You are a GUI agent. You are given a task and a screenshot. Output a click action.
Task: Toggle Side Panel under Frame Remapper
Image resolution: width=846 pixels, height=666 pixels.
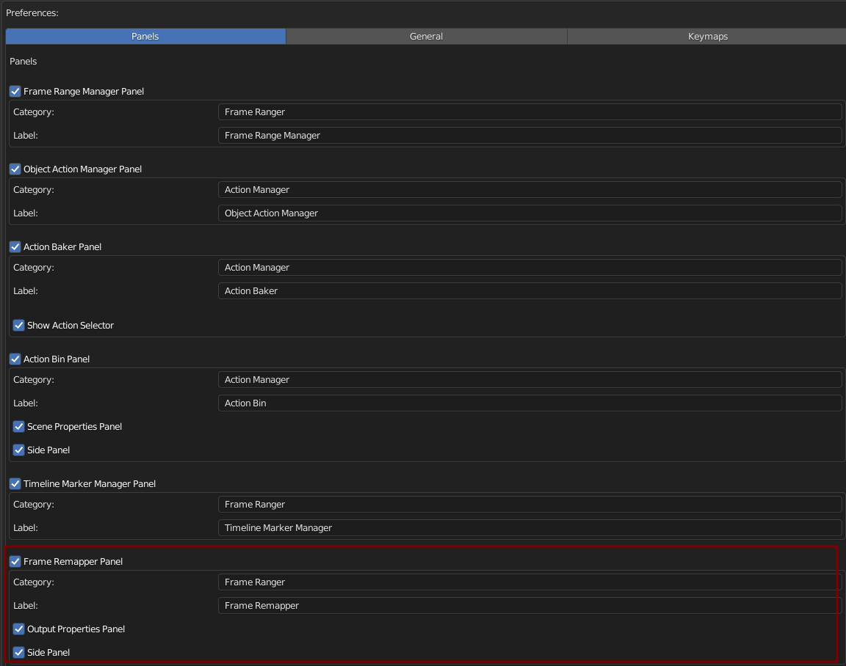19,653
